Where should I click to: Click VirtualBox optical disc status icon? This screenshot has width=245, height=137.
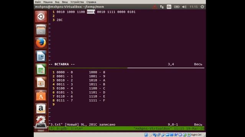click(150, 135)
